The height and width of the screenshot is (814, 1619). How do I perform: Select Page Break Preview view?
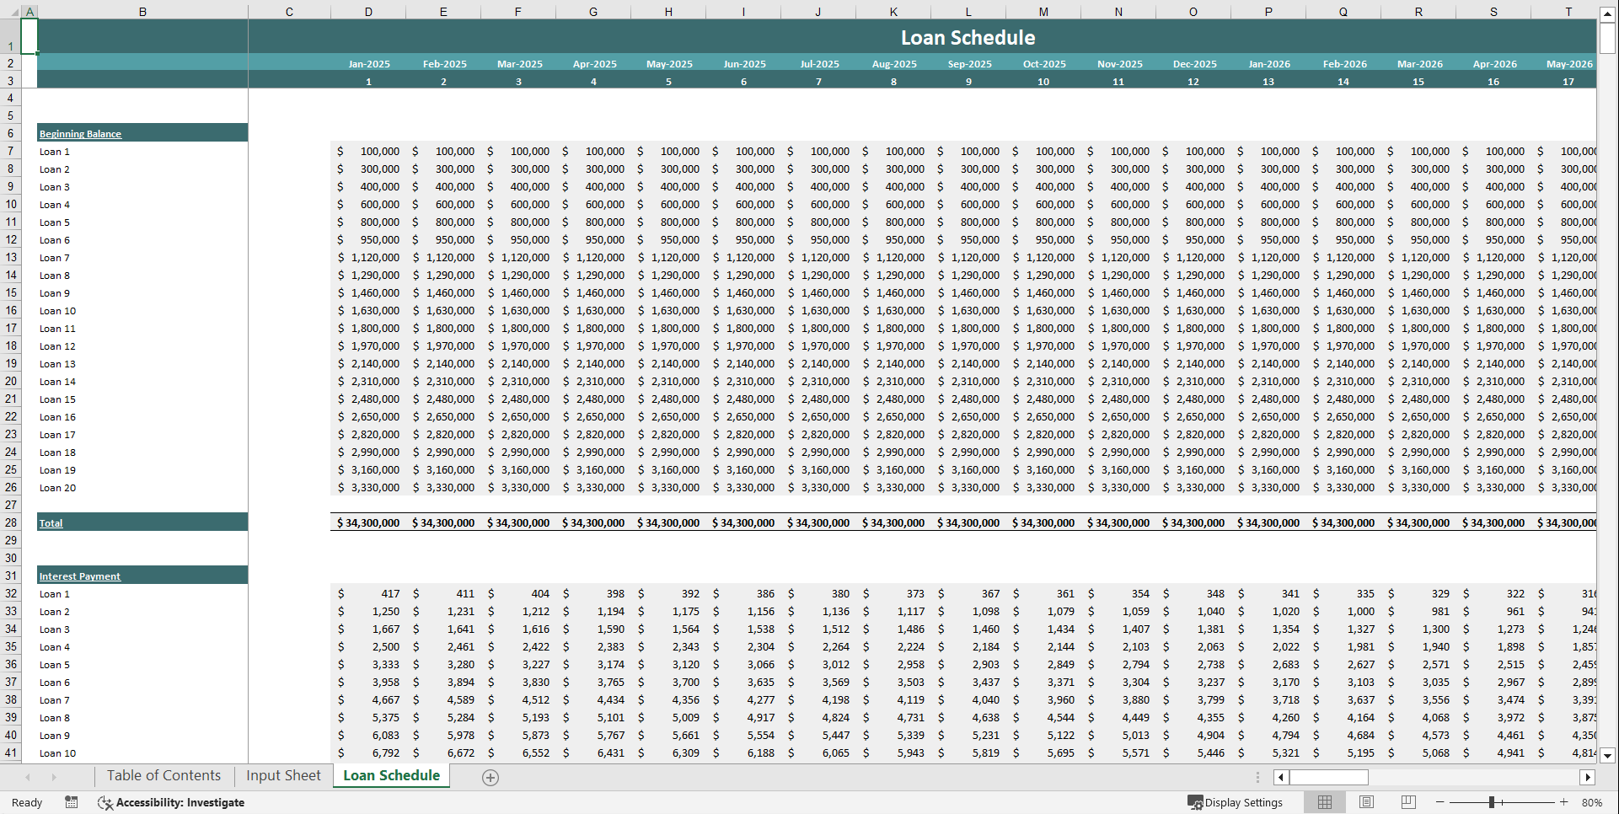(1409, 802)
